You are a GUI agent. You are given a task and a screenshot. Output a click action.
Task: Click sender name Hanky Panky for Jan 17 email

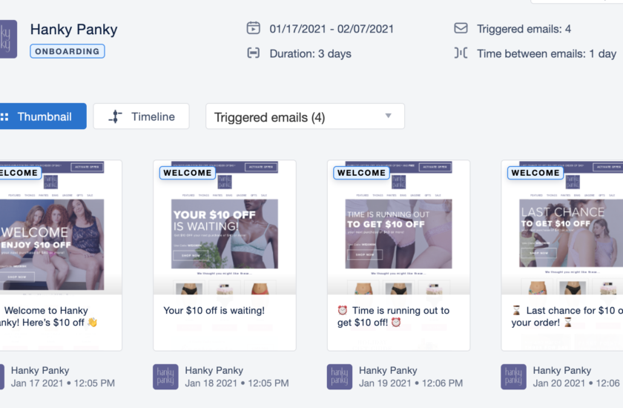pyautogui.click(x=40, y=370)
